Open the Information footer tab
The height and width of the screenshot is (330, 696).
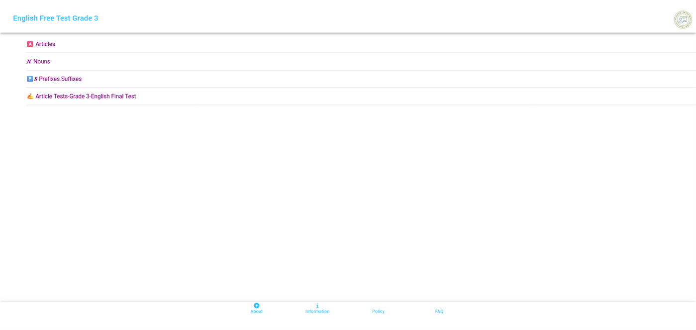(317, 309)
